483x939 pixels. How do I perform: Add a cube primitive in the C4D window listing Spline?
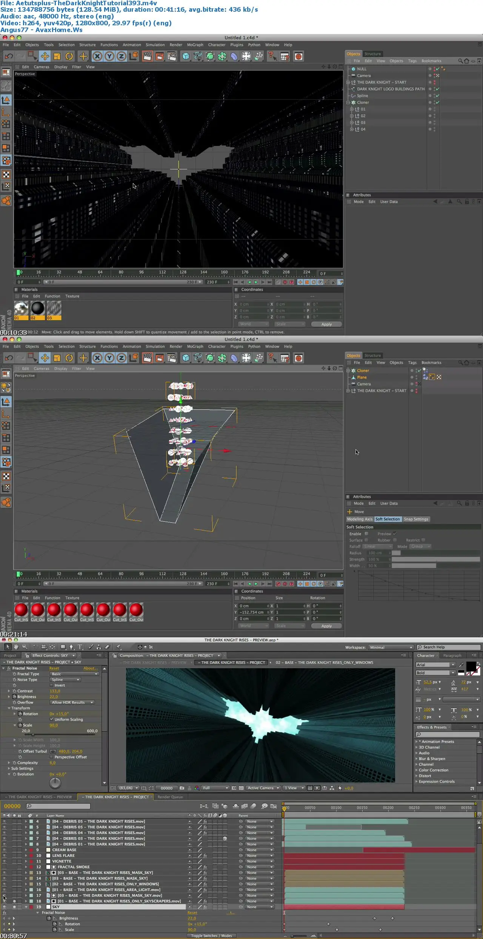(x=186, y=56)
